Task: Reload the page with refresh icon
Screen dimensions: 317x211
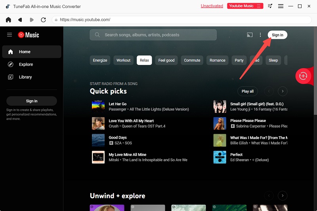Action: coord(43,20)
